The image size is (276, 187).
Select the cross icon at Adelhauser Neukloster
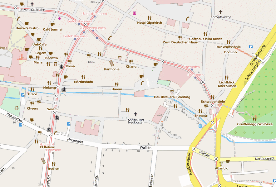pos(136,114)
